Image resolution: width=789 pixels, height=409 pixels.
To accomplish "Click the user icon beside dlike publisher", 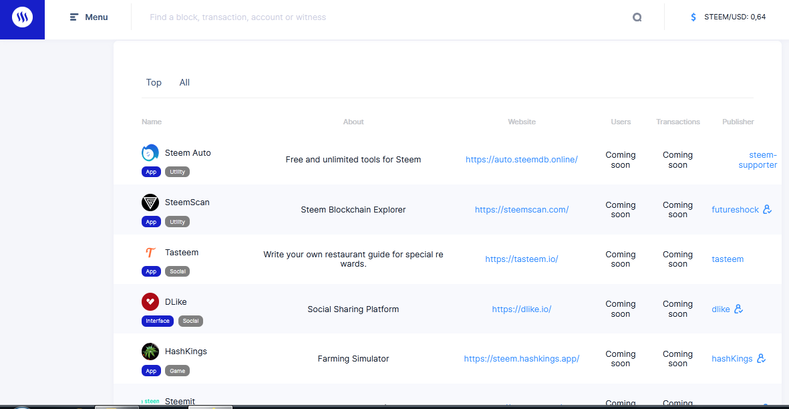I will click(739, 309).
